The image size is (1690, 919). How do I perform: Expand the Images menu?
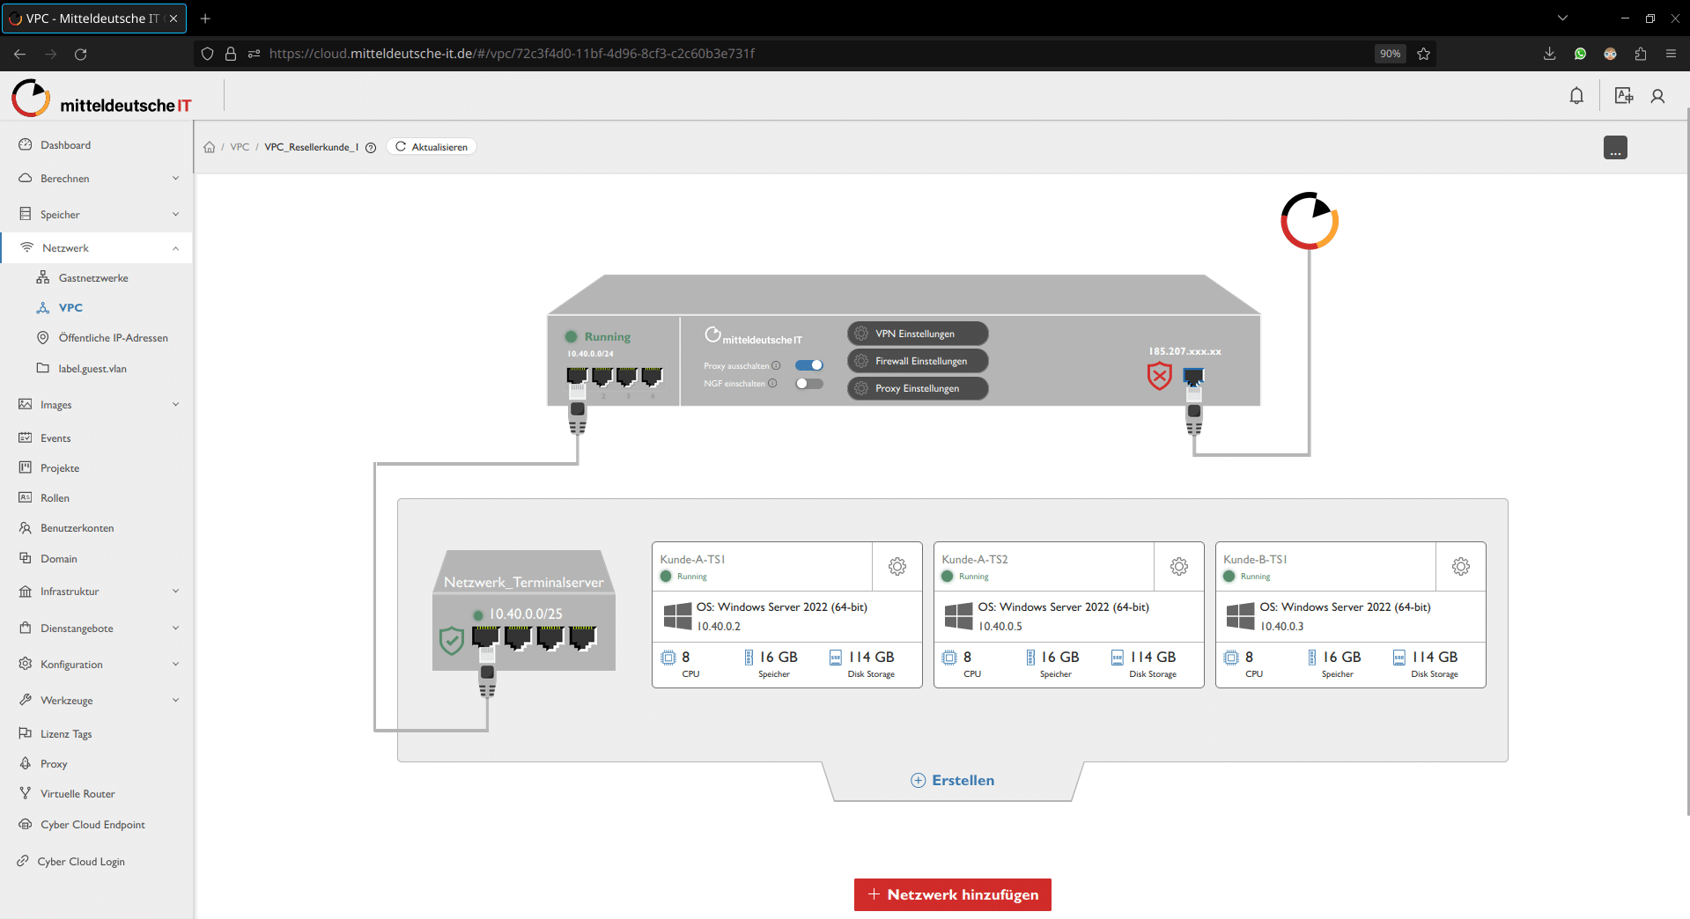pyautogui.click(x=96, y=405)
